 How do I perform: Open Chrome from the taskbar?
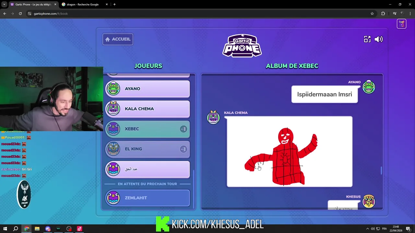pos(27,229)
